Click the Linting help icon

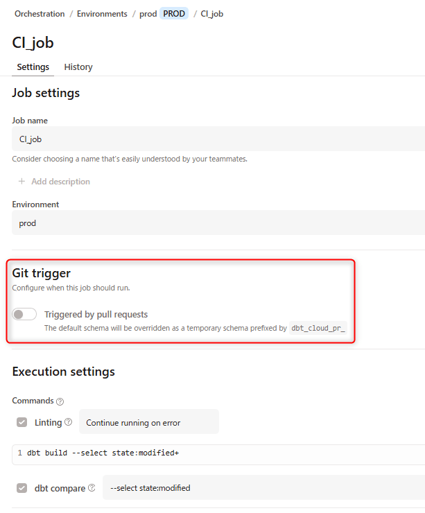(68, 422)
